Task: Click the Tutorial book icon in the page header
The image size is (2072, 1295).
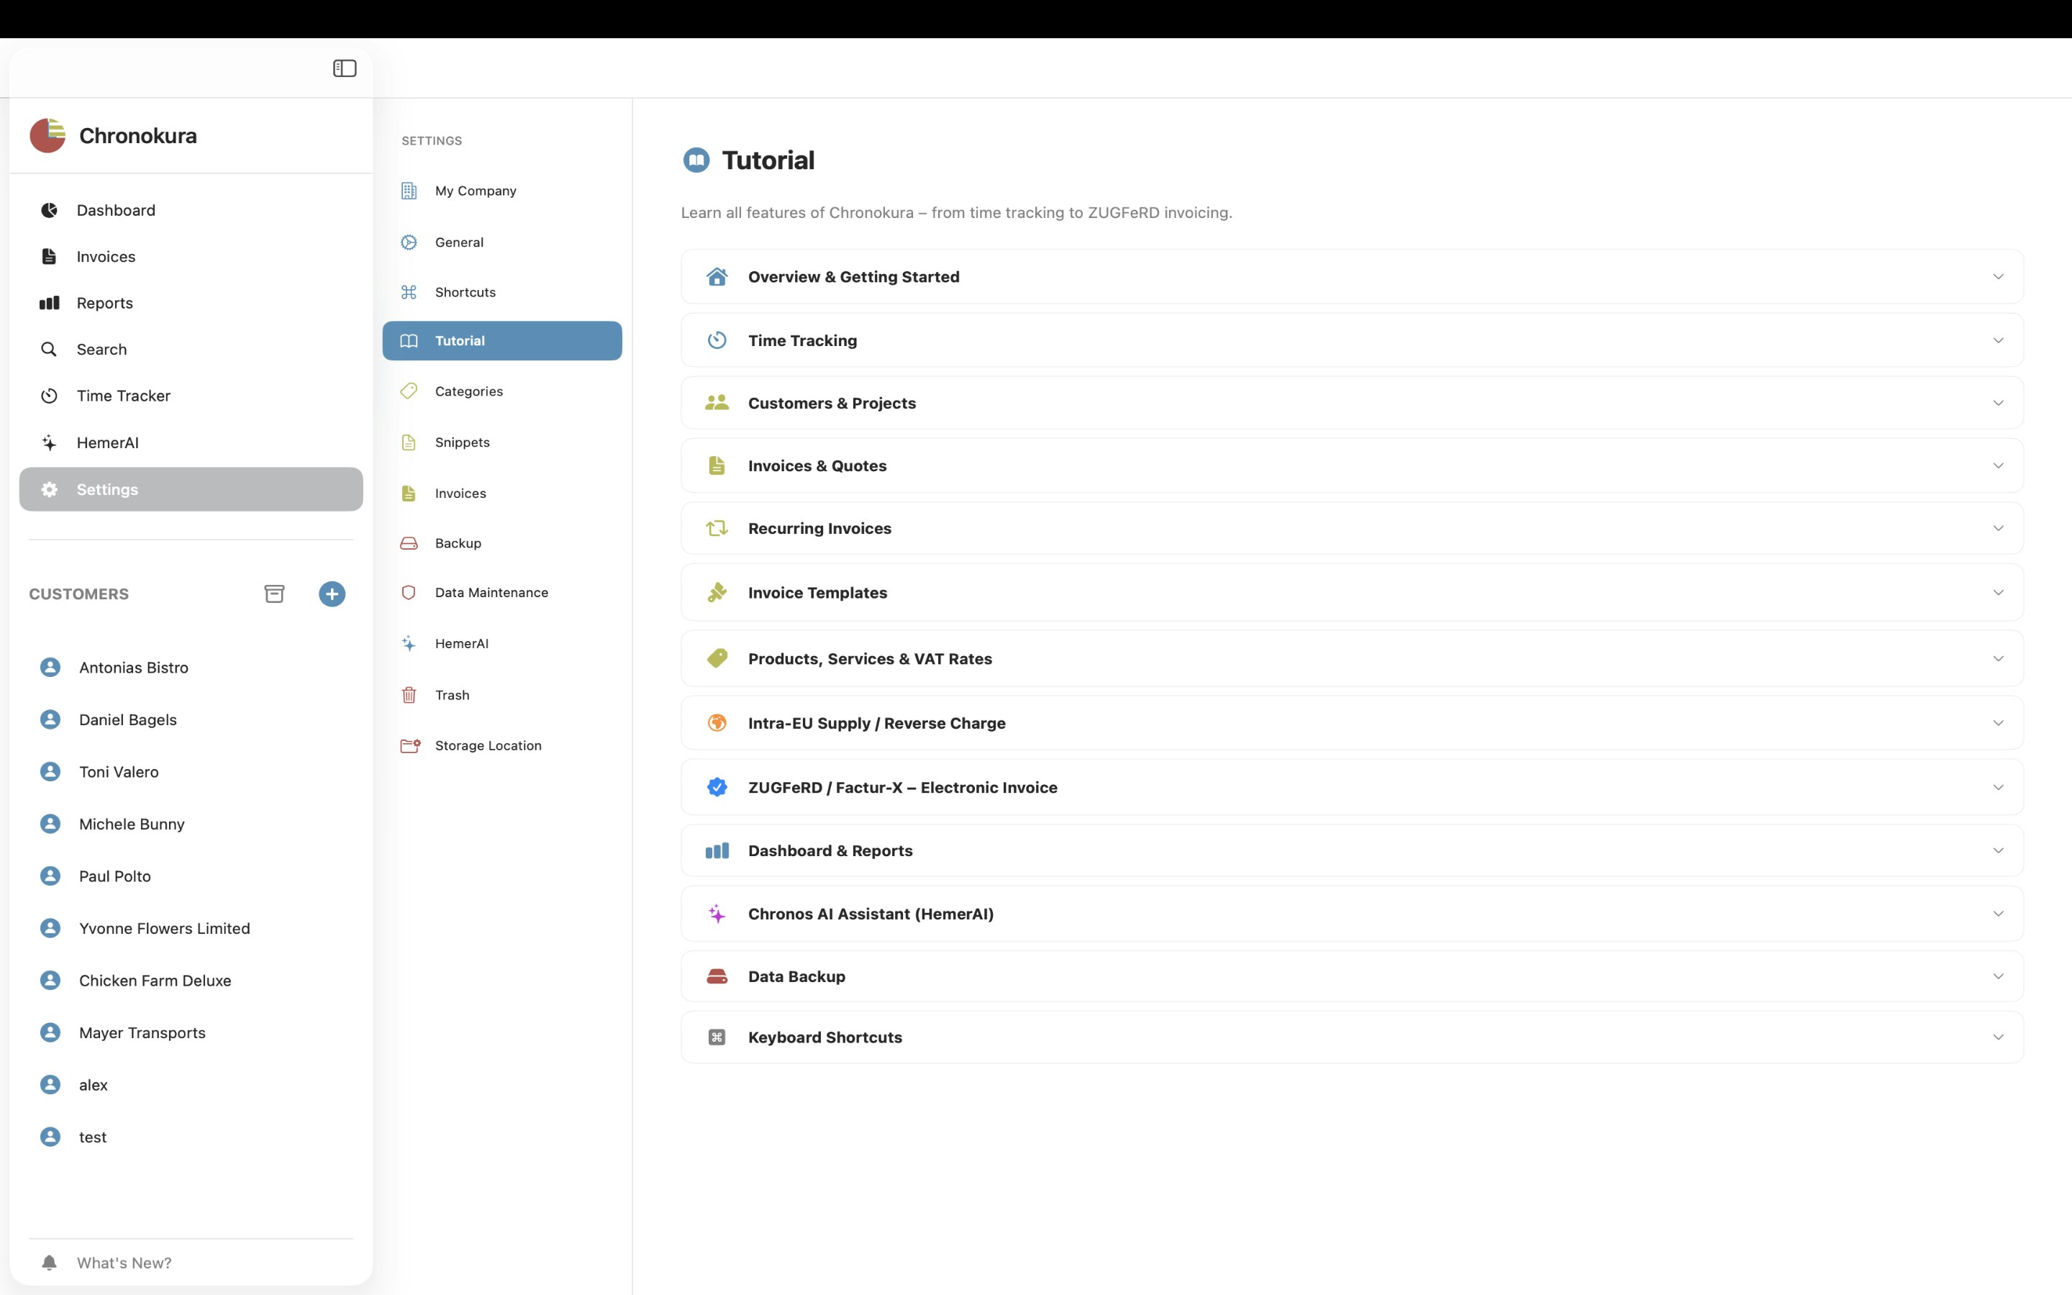Action: (696, 160)
